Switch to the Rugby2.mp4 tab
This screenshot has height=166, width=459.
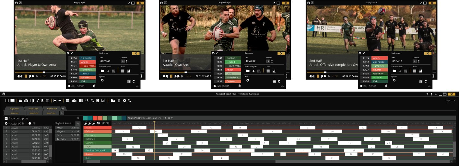[x=34, y=108]
